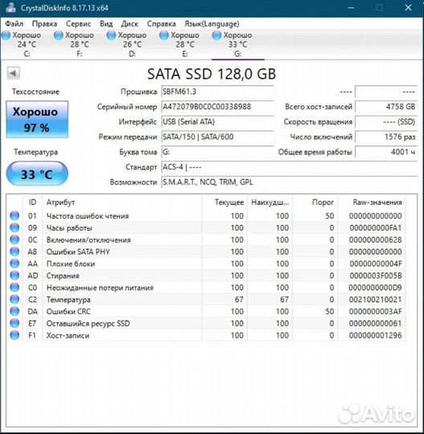
Task: Select the Ошибки SATA PHY attribute text
Action: tap(78, 252)
